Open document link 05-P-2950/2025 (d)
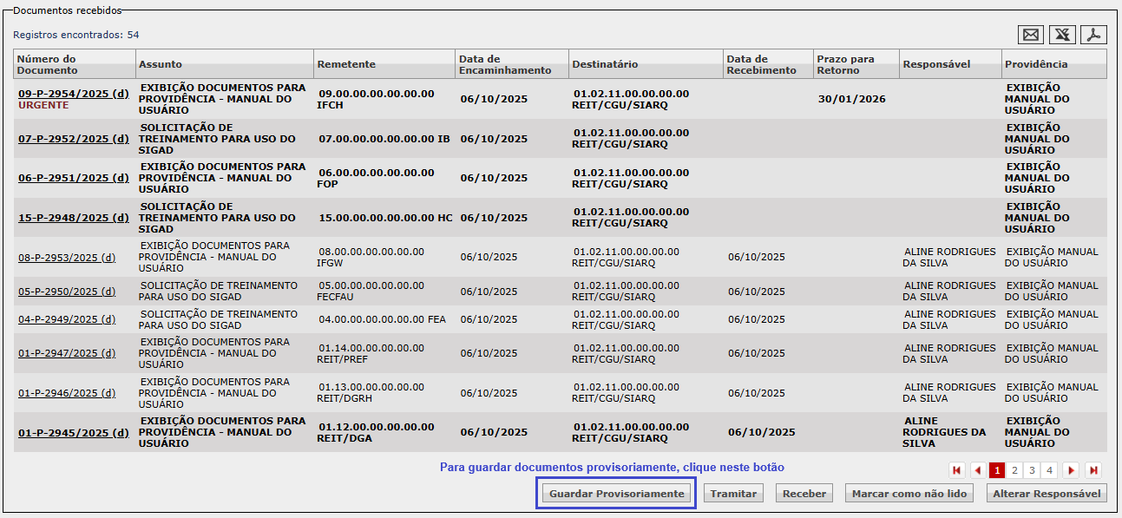 (67, 292)
